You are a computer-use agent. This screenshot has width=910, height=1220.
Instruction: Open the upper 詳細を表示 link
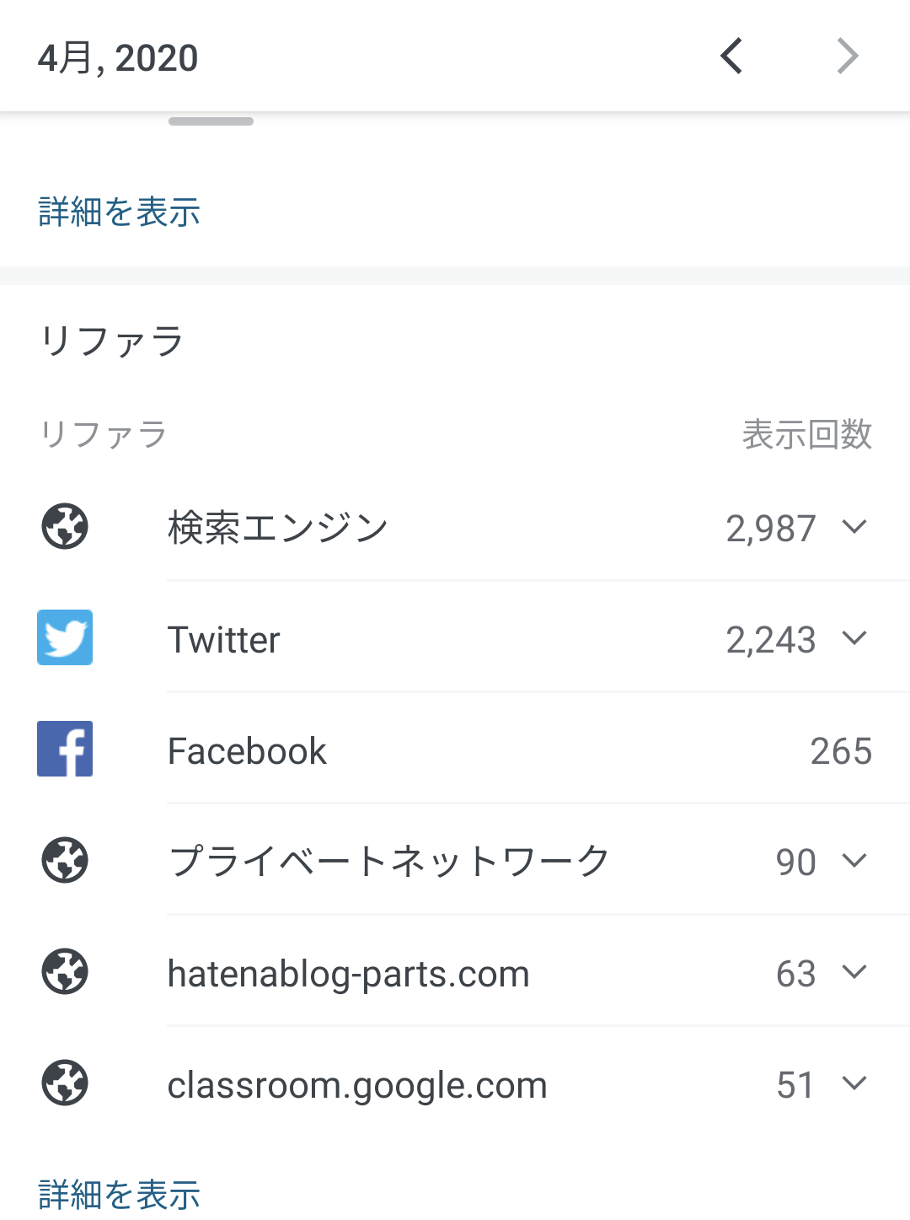(120, 212)
